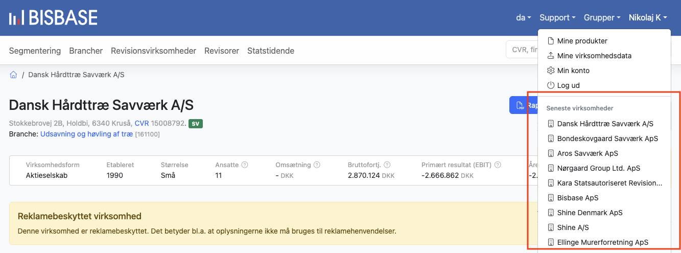Image resolution: width=681 pixels, height=253 pixels.
Task: Collapse the Nikolaj K user menu
Action: tap(648, 18)
